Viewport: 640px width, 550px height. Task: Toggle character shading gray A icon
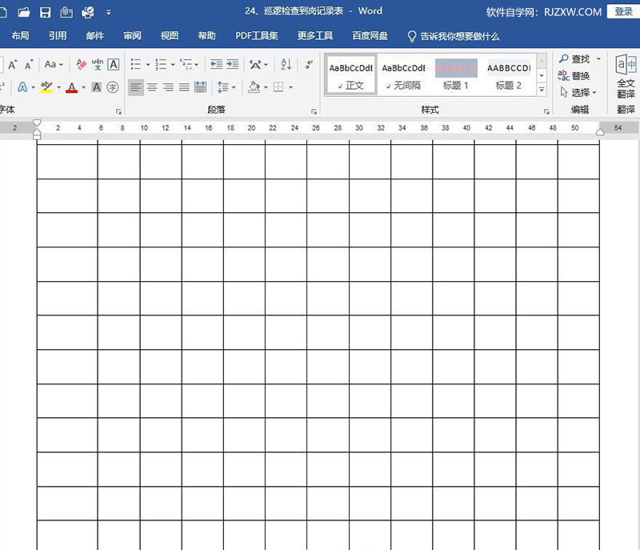tap(96, 87)
